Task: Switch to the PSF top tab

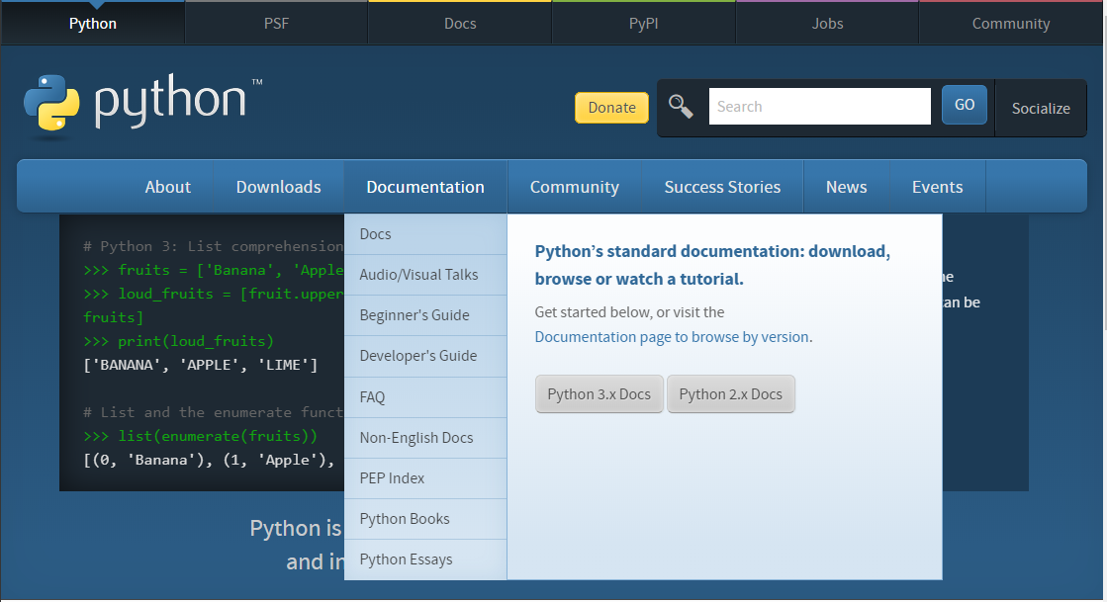Action: [276, 23]
